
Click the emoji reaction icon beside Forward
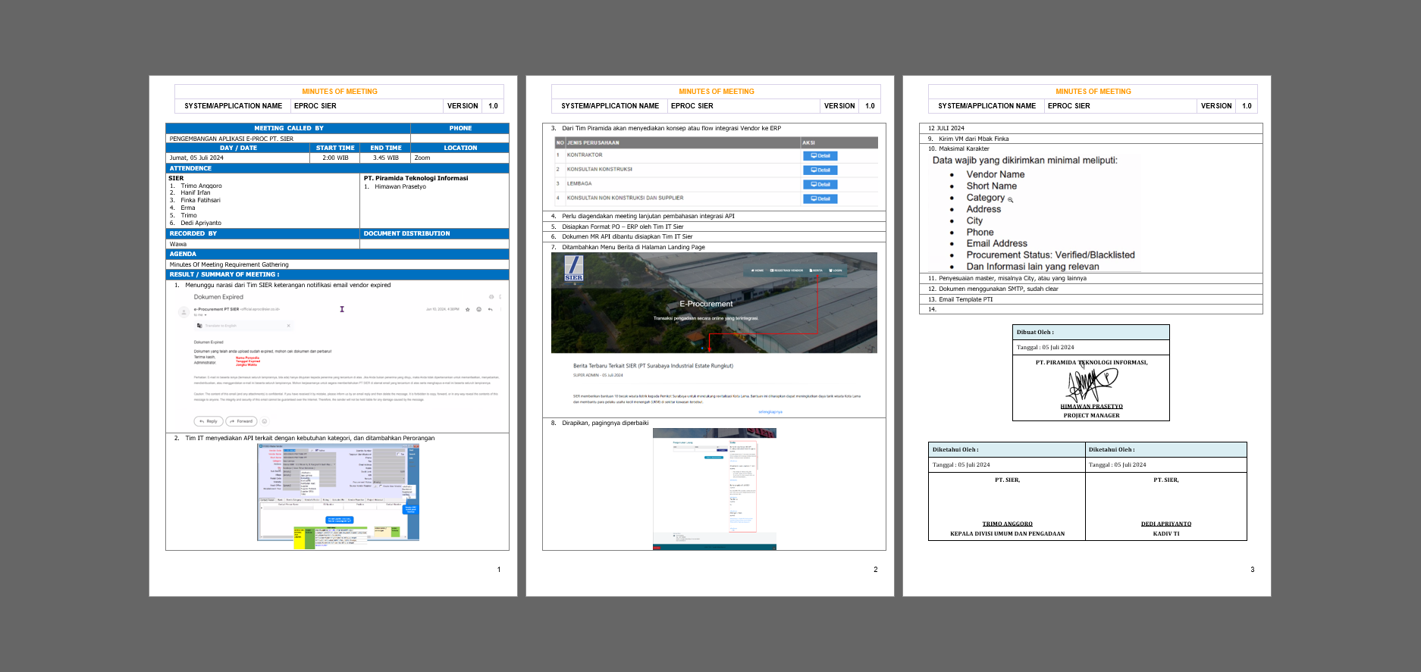[265, 421]
